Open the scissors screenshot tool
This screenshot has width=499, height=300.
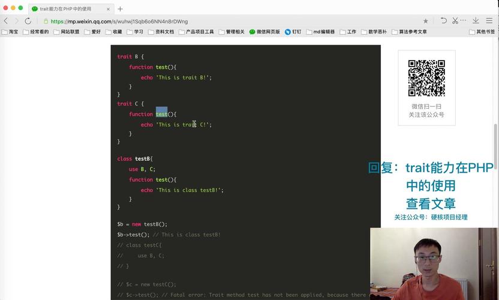point(455,21)
